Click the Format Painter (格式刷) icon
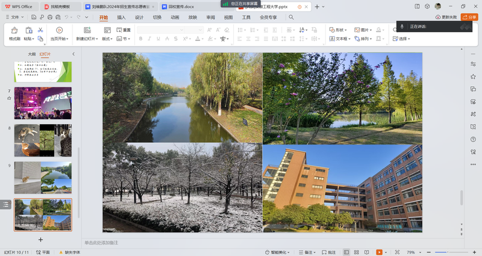 click(14, 30)
